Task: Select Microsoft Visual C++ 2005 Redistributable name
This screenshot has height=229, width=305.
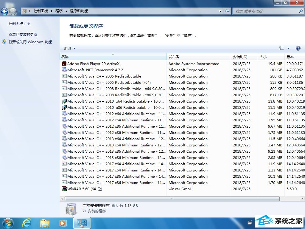Action: click(x=104, y=76)
